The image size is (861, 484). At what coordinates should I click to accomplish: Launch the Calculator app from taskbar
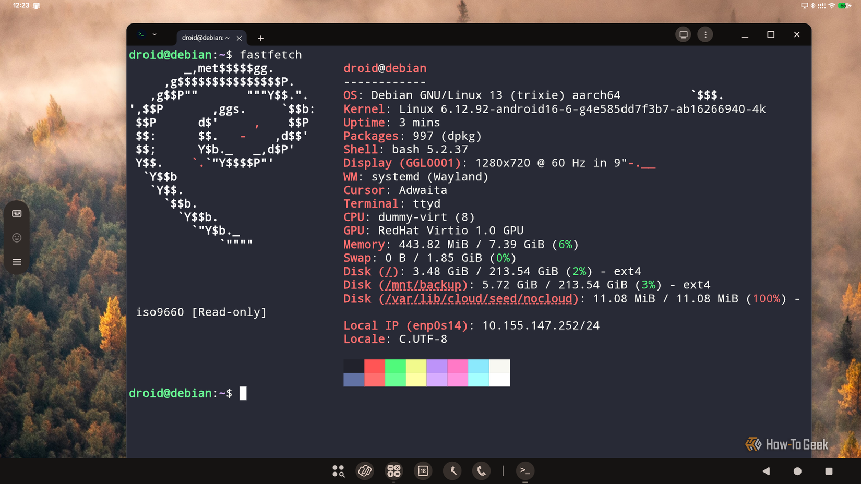click(x=393, y=471)
